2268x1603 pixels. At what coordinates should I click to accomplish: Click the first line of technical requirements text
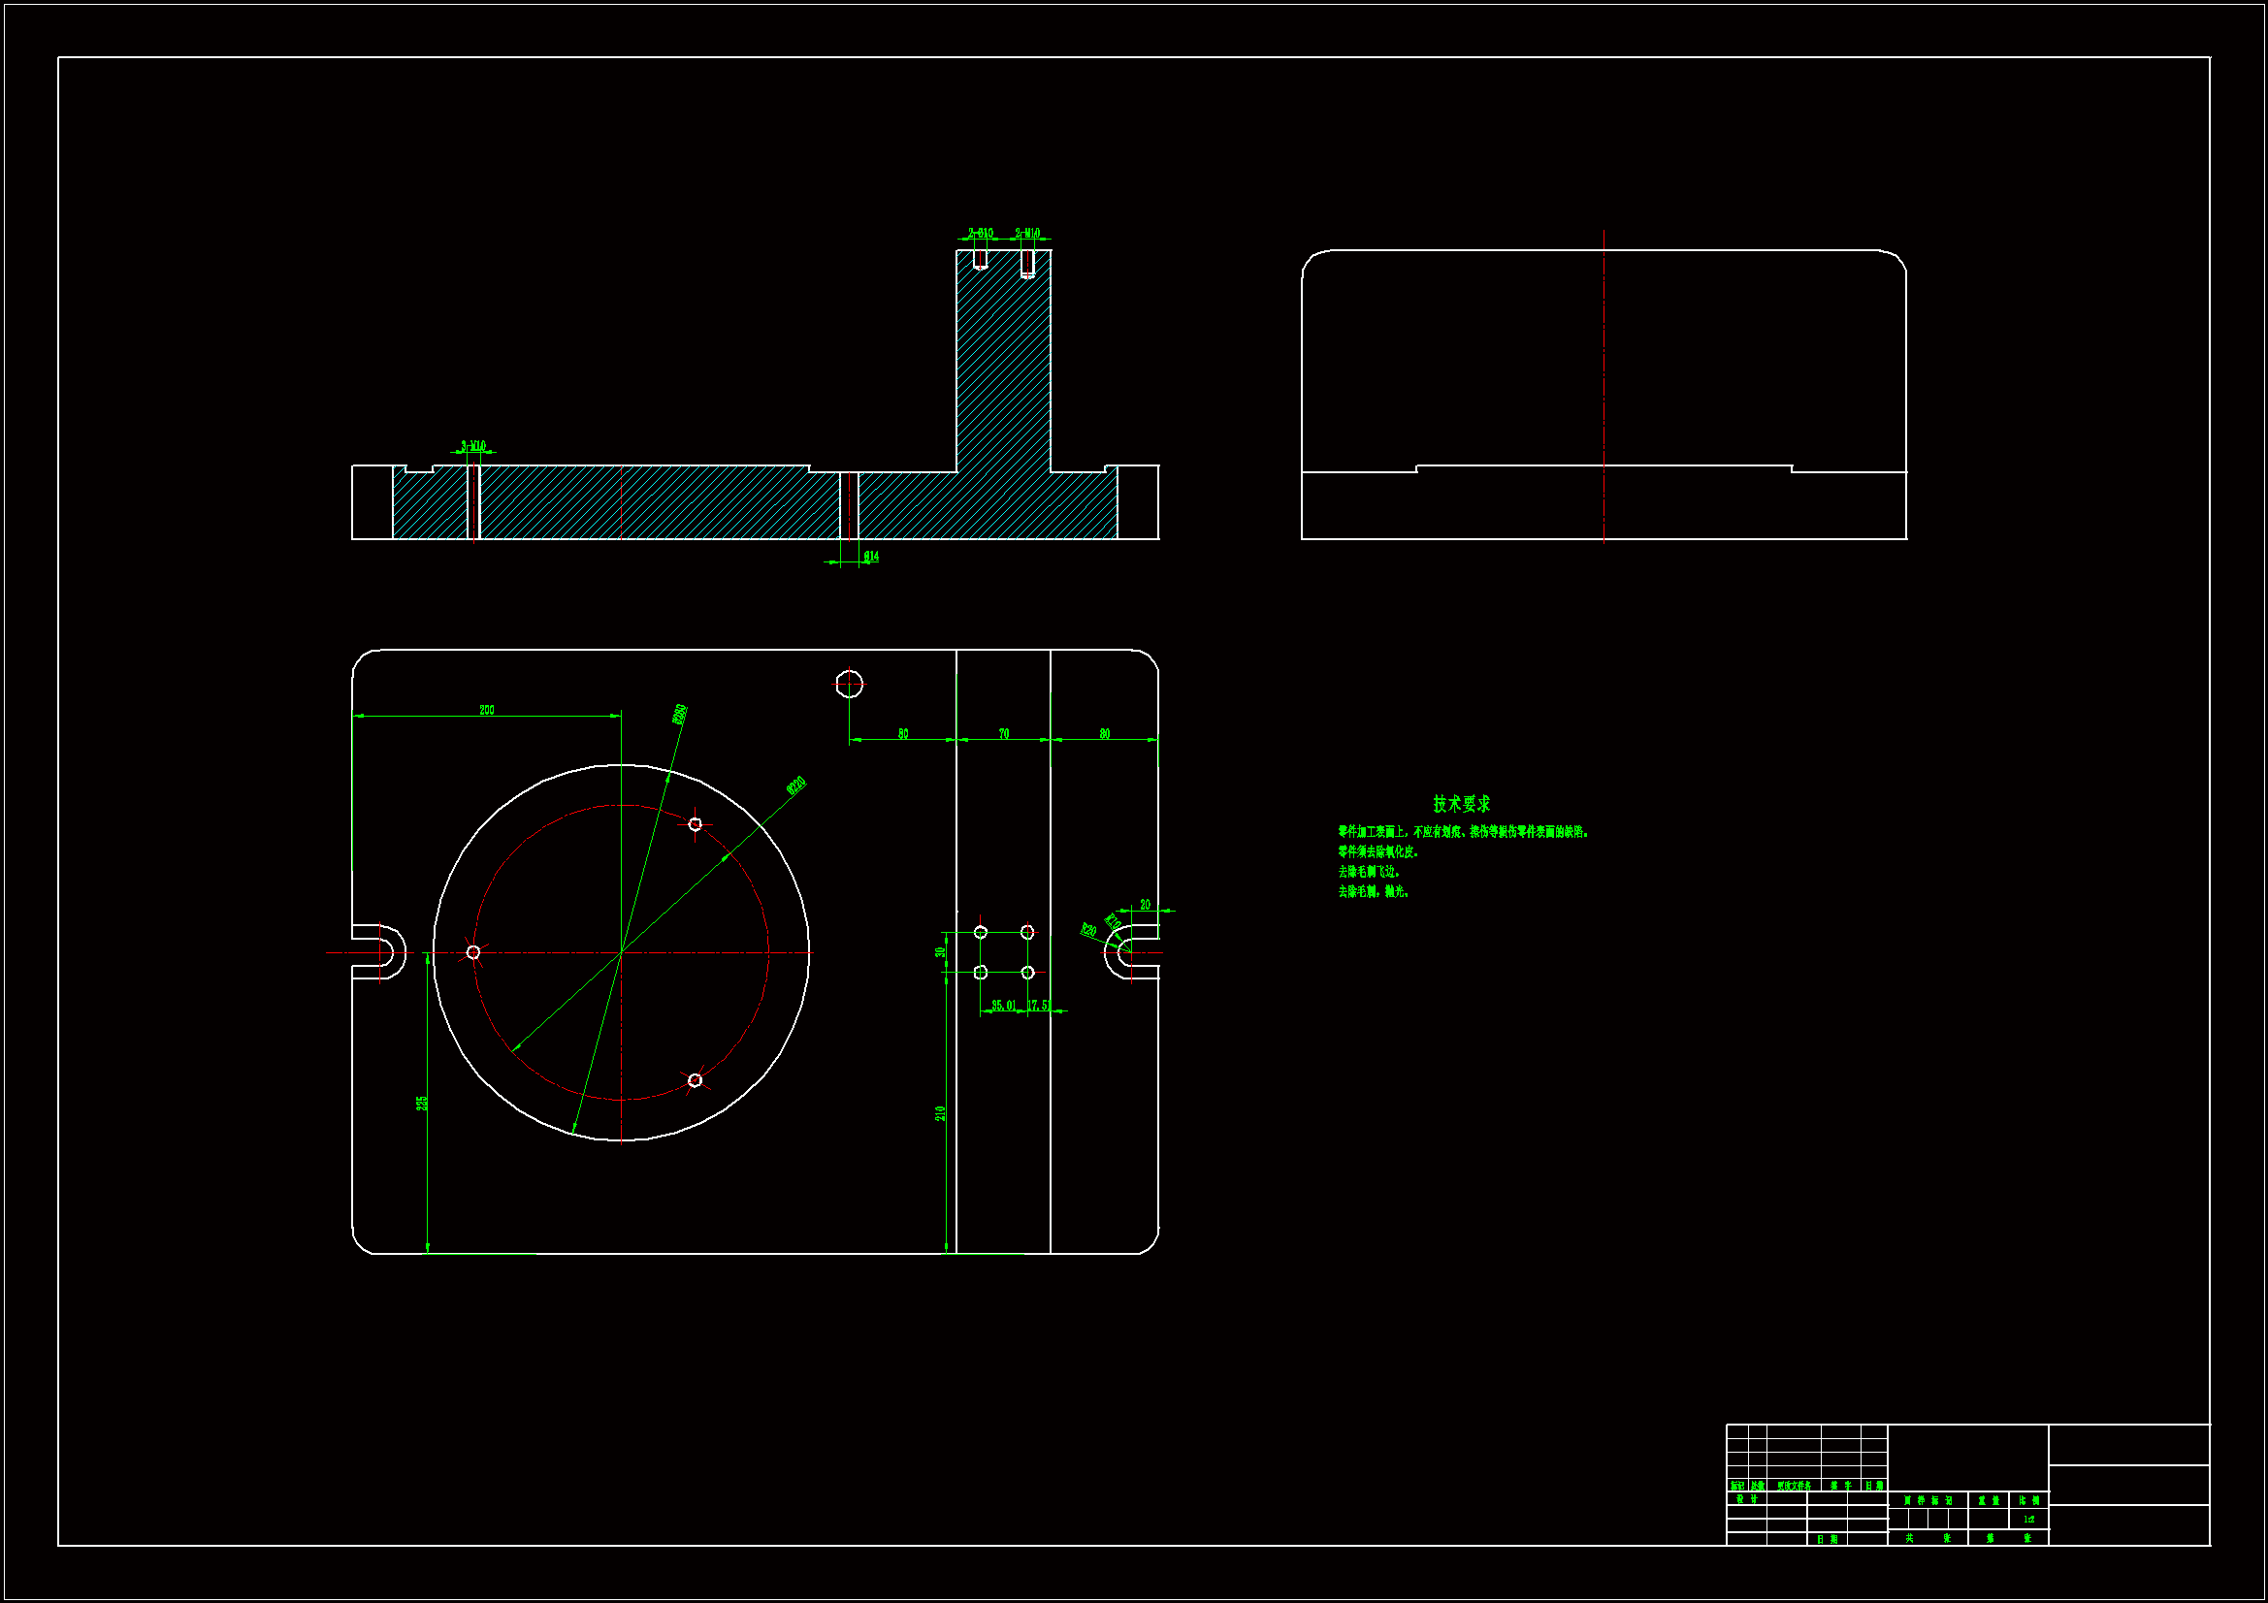[1463, 833]
